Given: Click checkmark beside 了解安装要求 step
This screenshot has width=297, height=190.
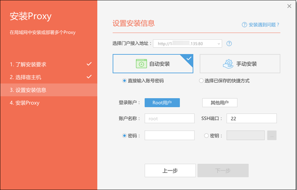Looking at the screenshot, I should tap(89, 64).
